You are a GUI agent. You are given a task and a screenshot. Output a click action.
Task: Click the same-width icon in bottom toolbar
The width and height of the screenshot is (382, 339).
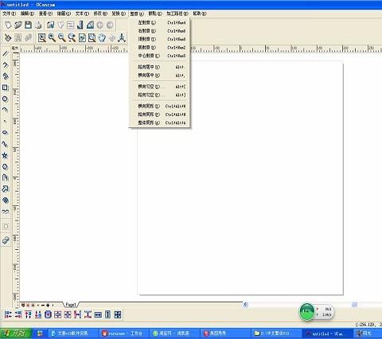(x=98, y=314)
